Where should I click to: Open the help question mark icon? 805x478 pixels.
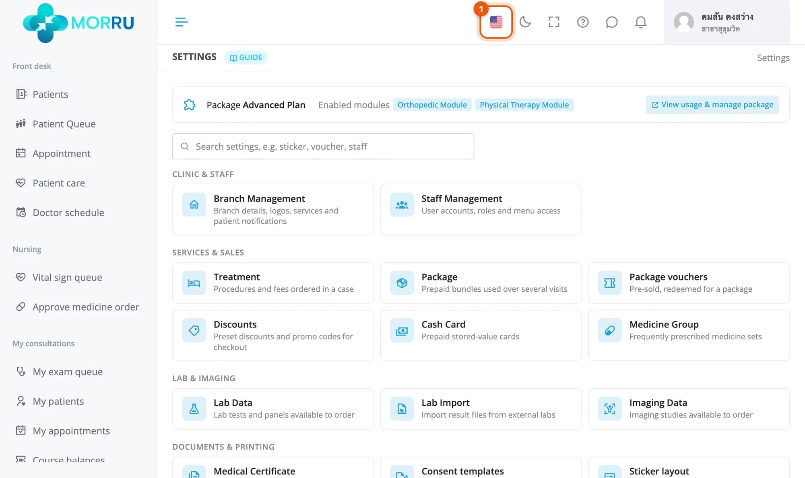click(x=583, y=22)
